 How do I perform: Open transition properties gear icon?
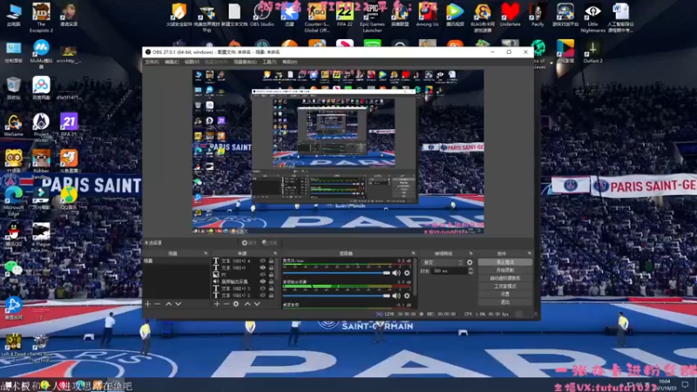470,263
